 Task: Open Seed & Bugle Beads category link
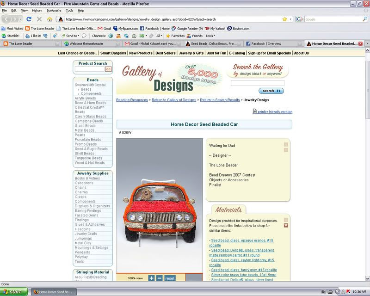click(91, 149)
